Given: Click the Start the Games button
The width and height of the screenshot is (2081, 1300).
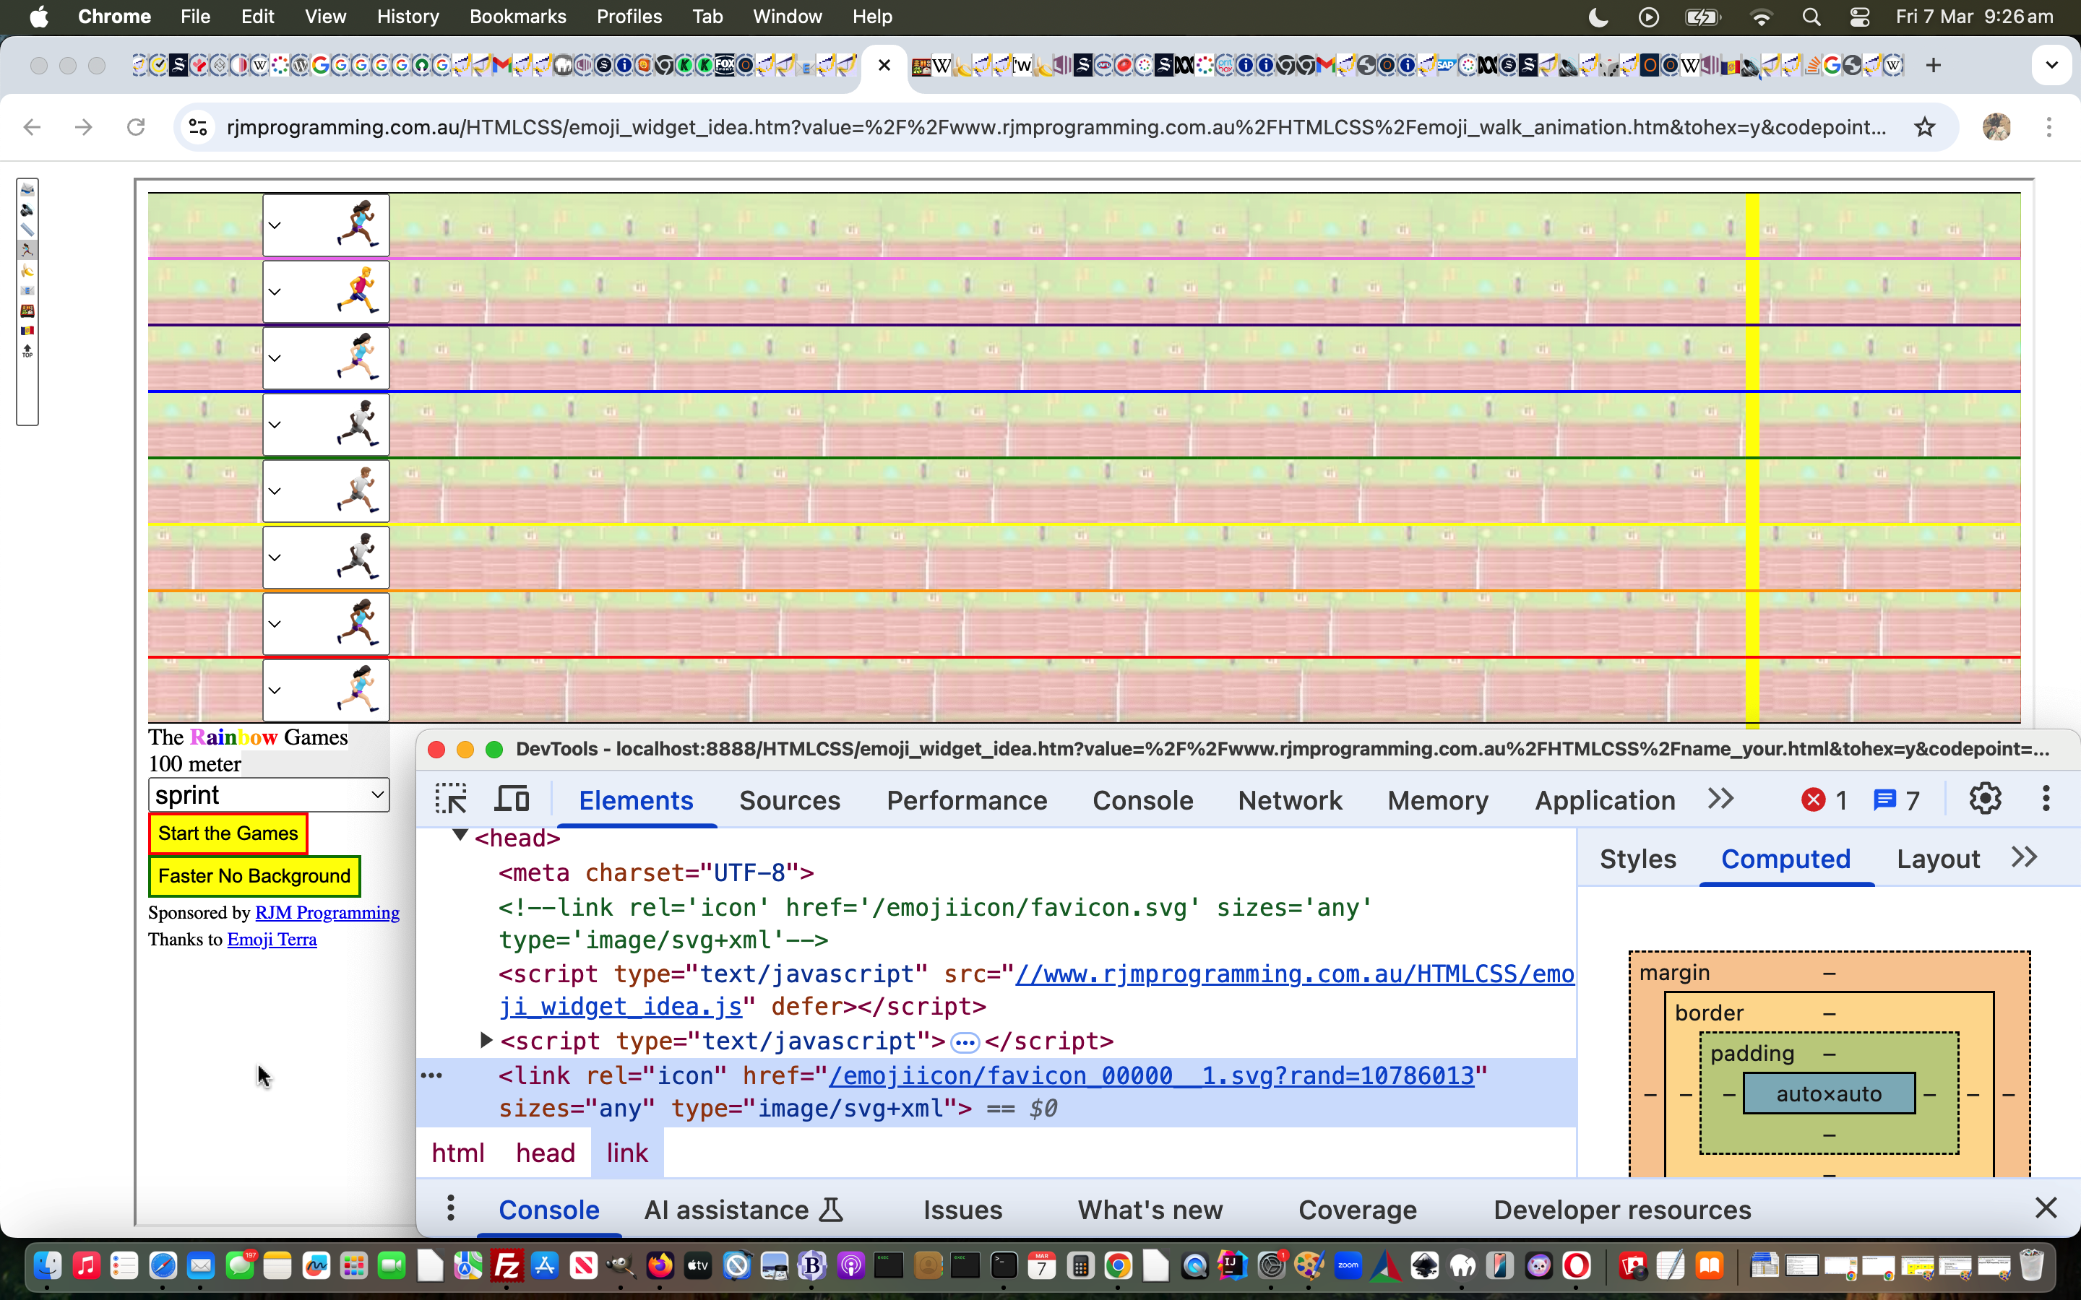Looking at the screenshot, I should point(228,833).
